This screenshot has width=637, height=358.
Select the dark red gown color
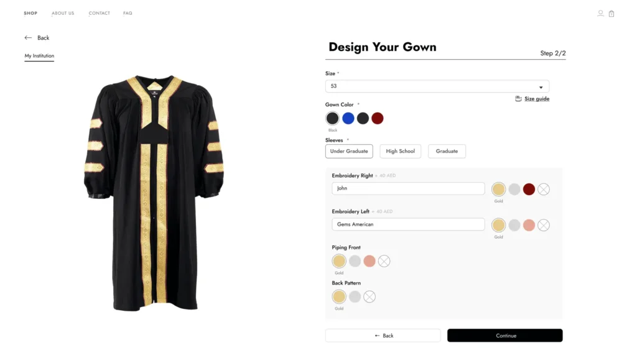tap(378, 118)
